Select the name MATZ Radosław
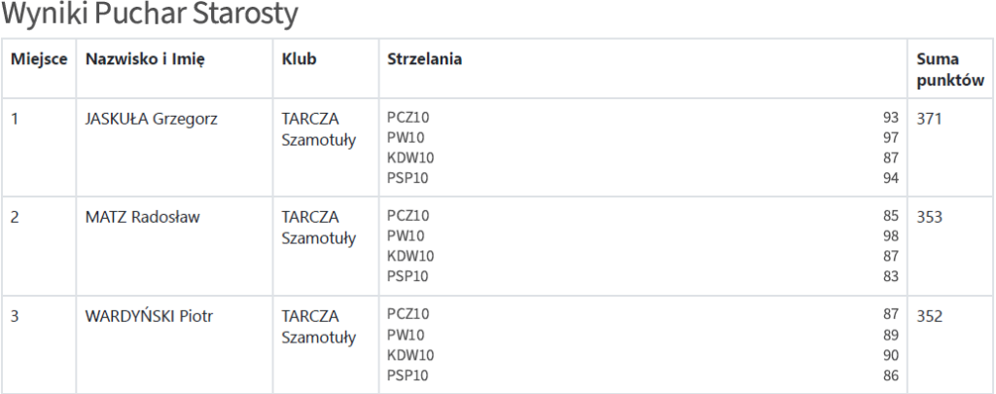The image size is (996, 394). point(142,217)
